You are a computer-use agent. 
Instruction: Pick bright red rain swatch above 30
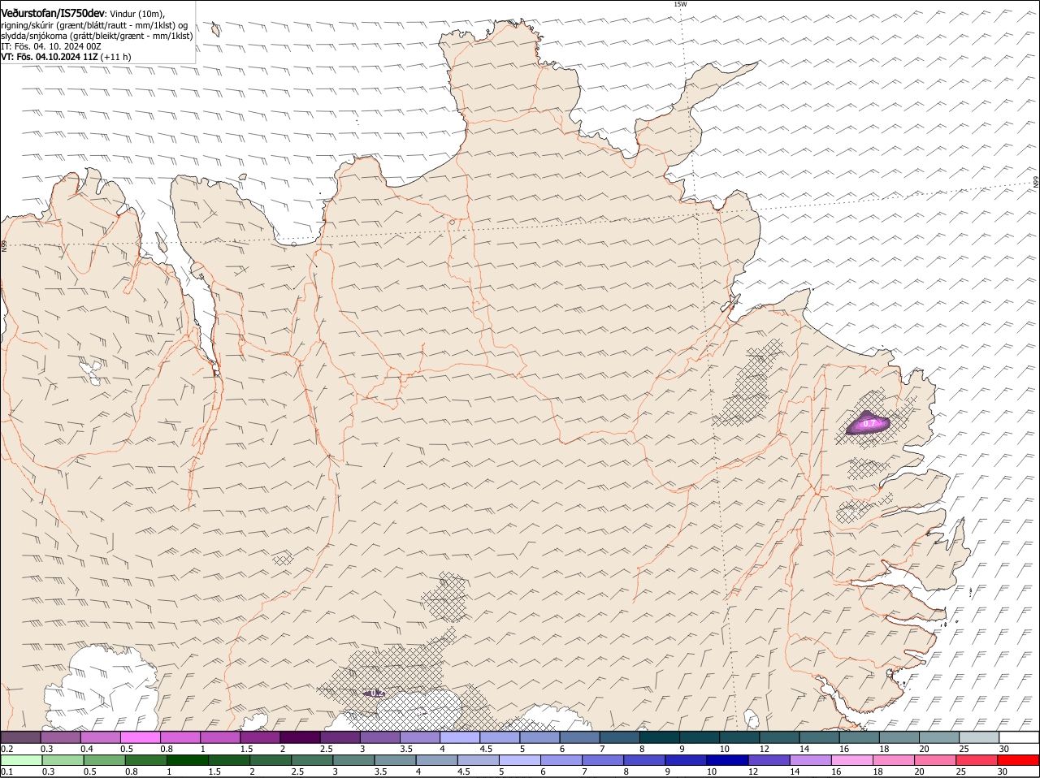(1019, 760)
